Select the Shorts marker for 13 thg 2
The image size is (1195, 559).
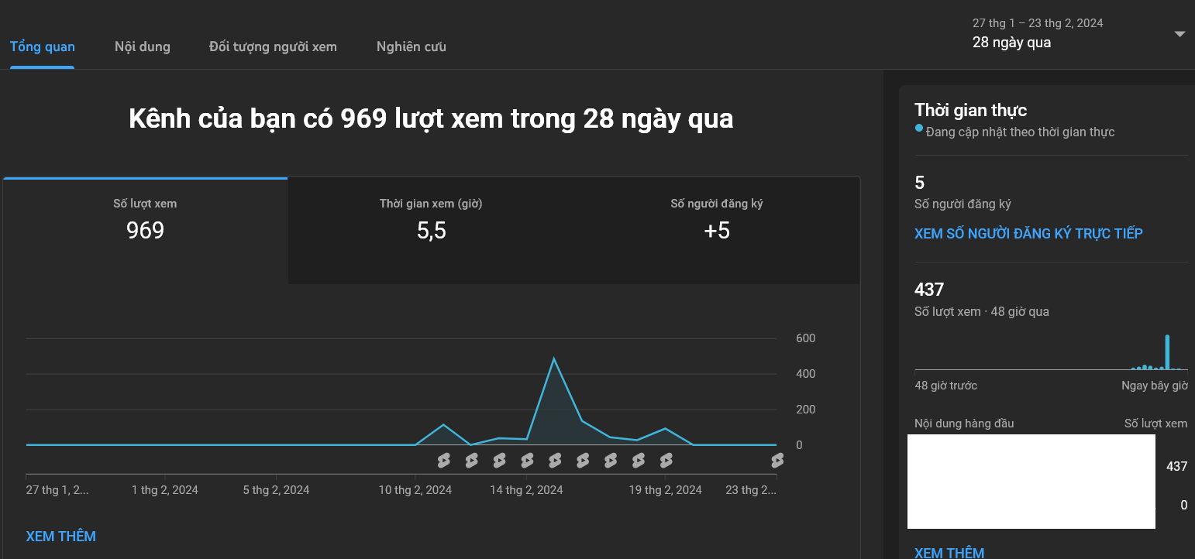point(499,461)
